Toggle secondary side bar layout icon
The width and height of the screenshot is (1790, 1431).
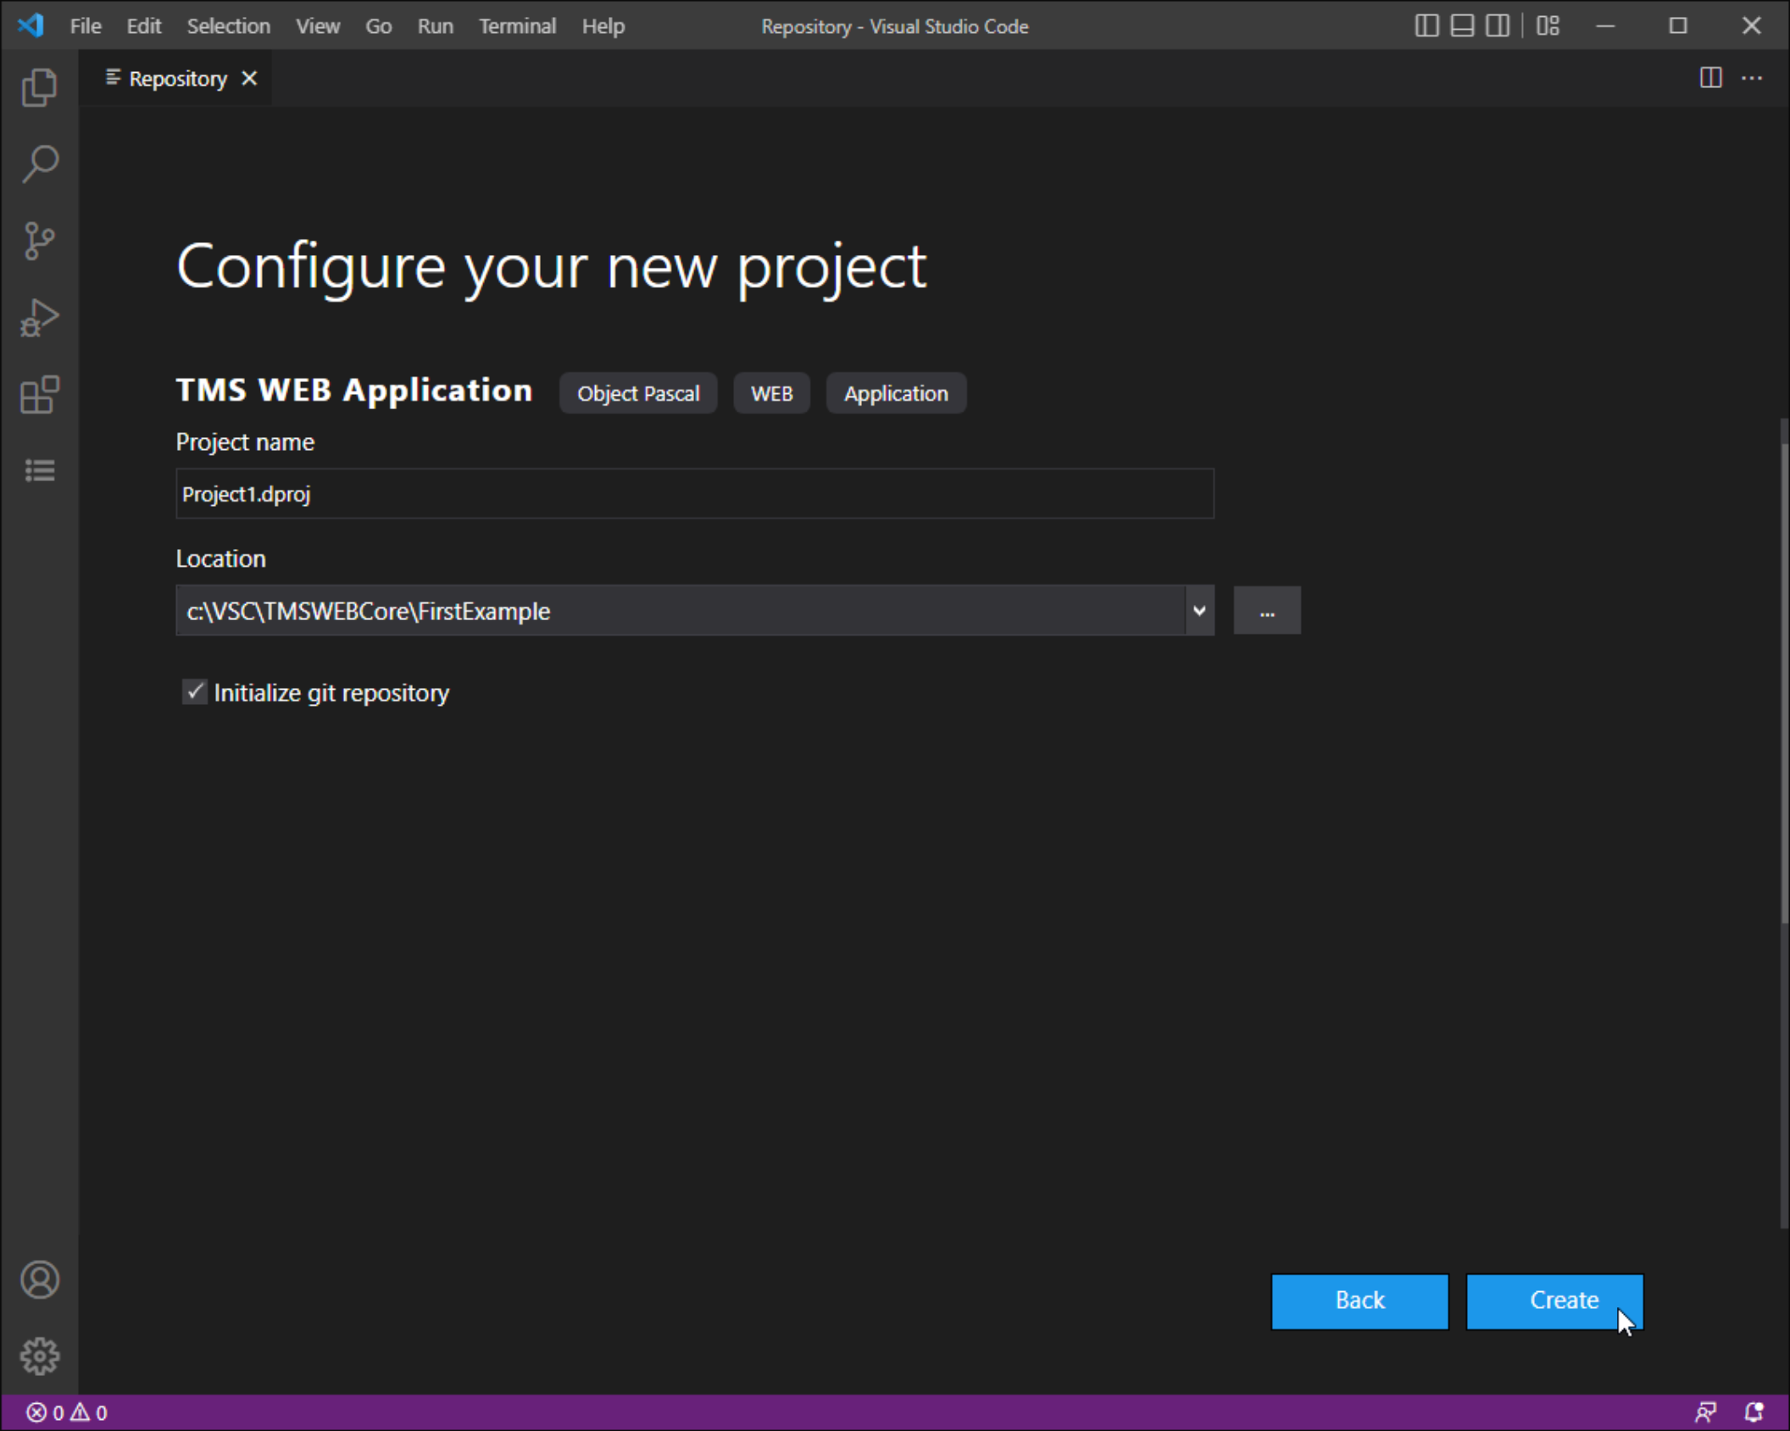(1498, 25)
